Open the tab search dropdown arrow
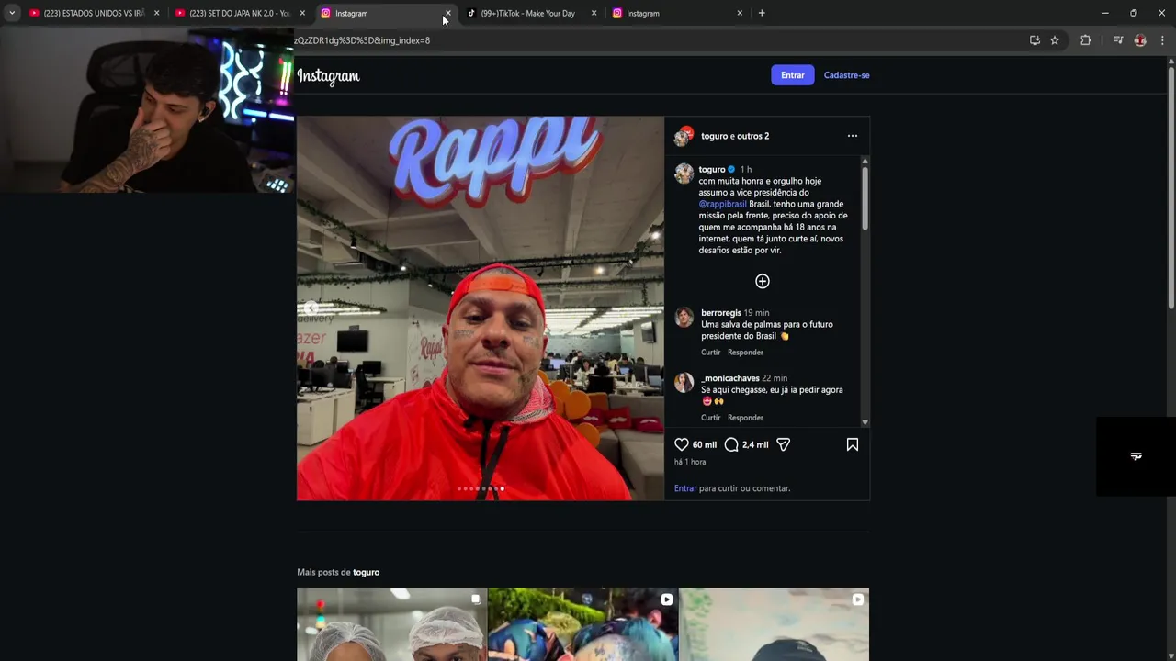This screenshot has height=661, width=1176. coord(12,13)
